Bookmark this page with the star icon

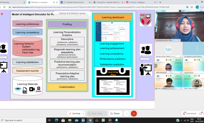[x=192, y=7]
